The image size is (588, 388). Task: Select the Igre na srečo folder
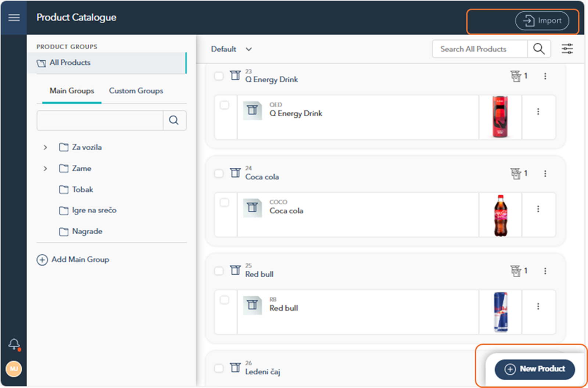88,211
